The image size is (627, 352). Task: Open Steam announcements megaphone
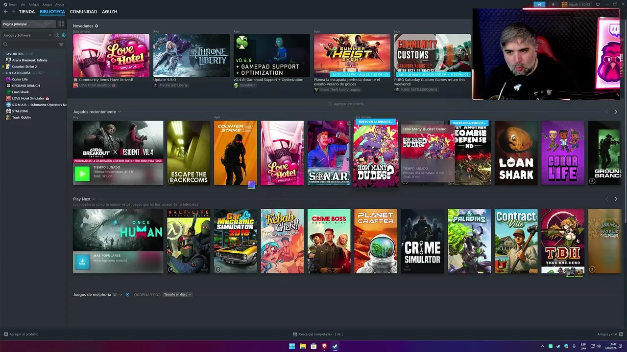pos(540,4)
